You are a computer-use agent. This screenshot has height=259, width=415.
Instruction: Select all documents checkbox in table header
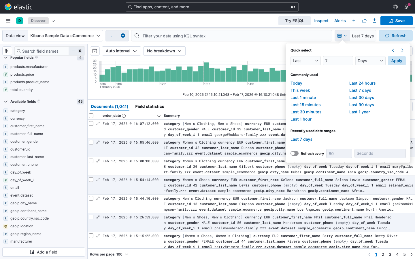tap(91, 116)
